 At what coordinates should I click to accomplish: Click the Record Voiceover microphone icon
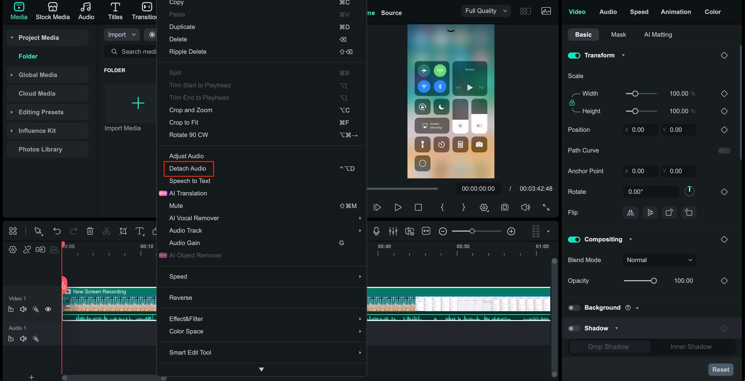[x=376, y=231]
